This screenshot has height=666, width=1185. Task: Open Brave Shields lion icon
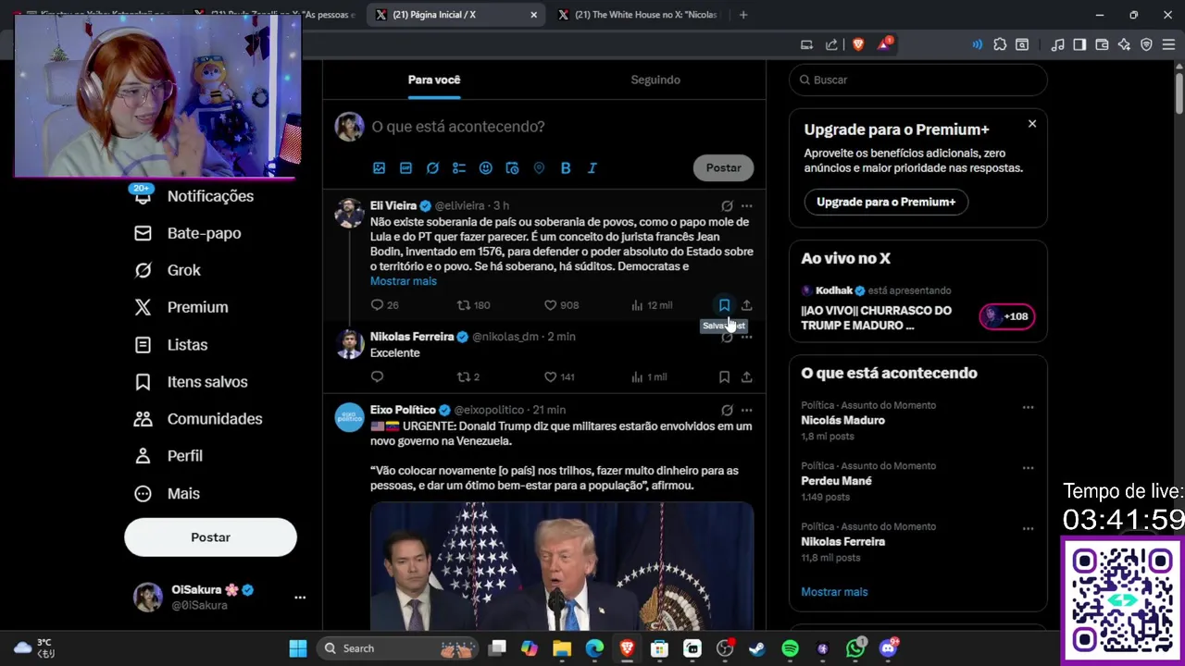(858, 44)
